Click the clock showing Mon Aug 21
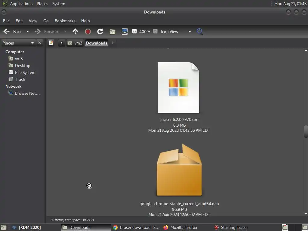 tap(290, 4)
